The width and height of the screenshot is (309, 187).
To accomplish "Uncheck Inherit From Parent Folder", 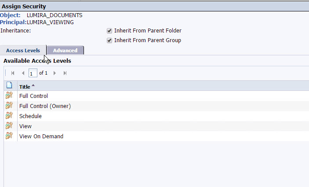I will [109, 31].
